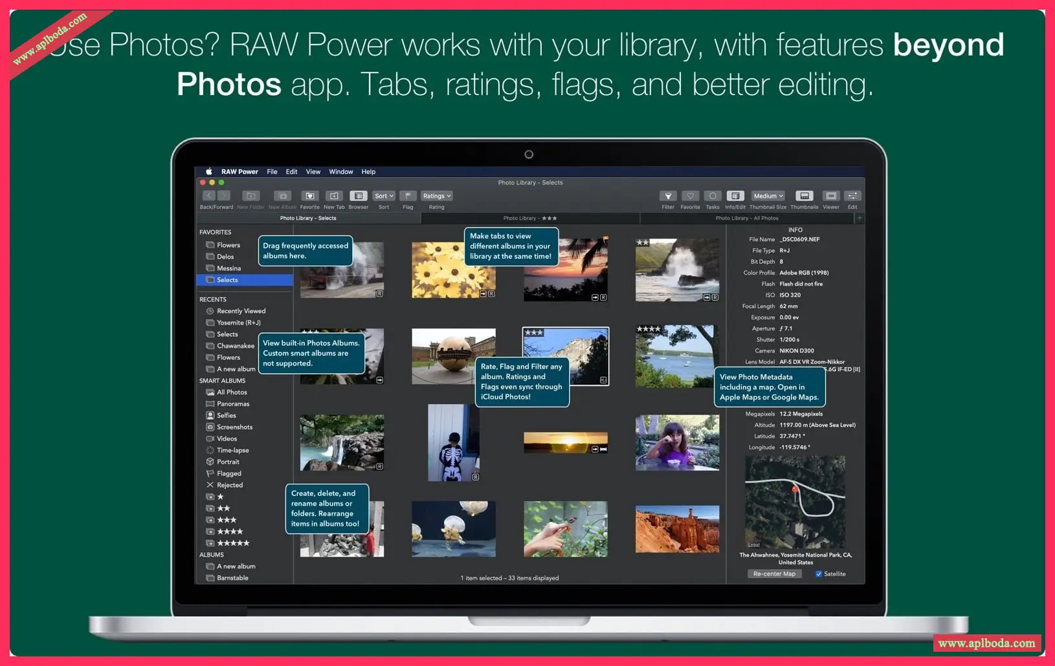Toggle the Thumbnails strip icon
The width and height of the screenshot is (1055, 666).
(x=805, y=196)
